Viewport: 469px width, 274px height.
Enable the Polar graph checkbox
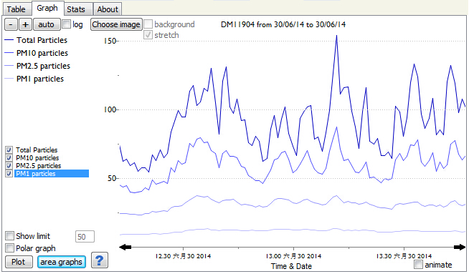pos(9,248)
